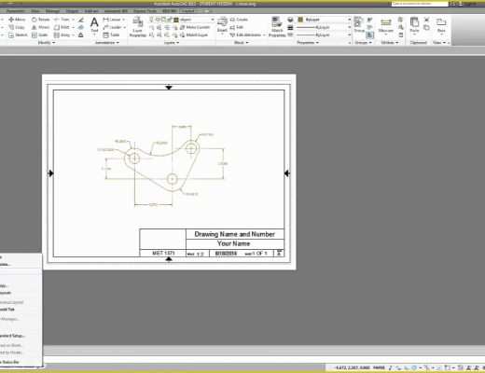Toggle PAPER space button in status bar
This screenshot has height=373, width=485.
click(379, 368)
